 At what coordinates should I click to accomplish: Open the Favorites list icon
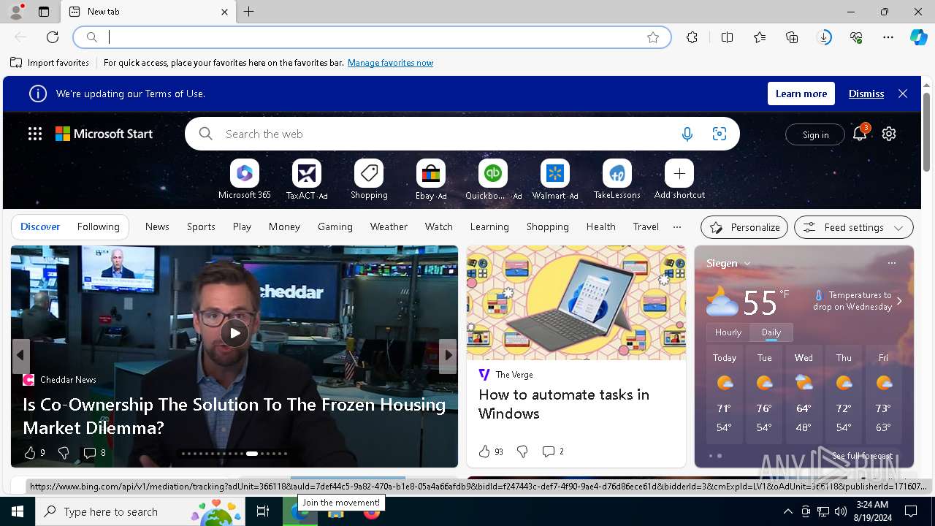point(760,37)
